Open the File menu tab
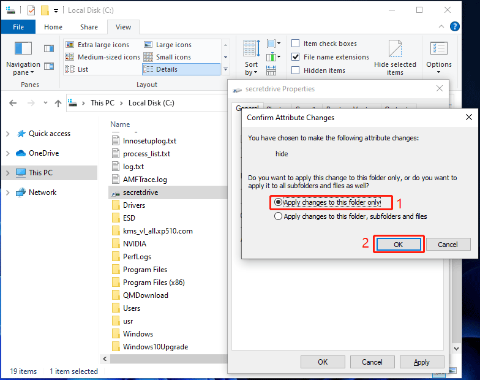This screenshot has width=480, height=380. (x=18, y=27)
